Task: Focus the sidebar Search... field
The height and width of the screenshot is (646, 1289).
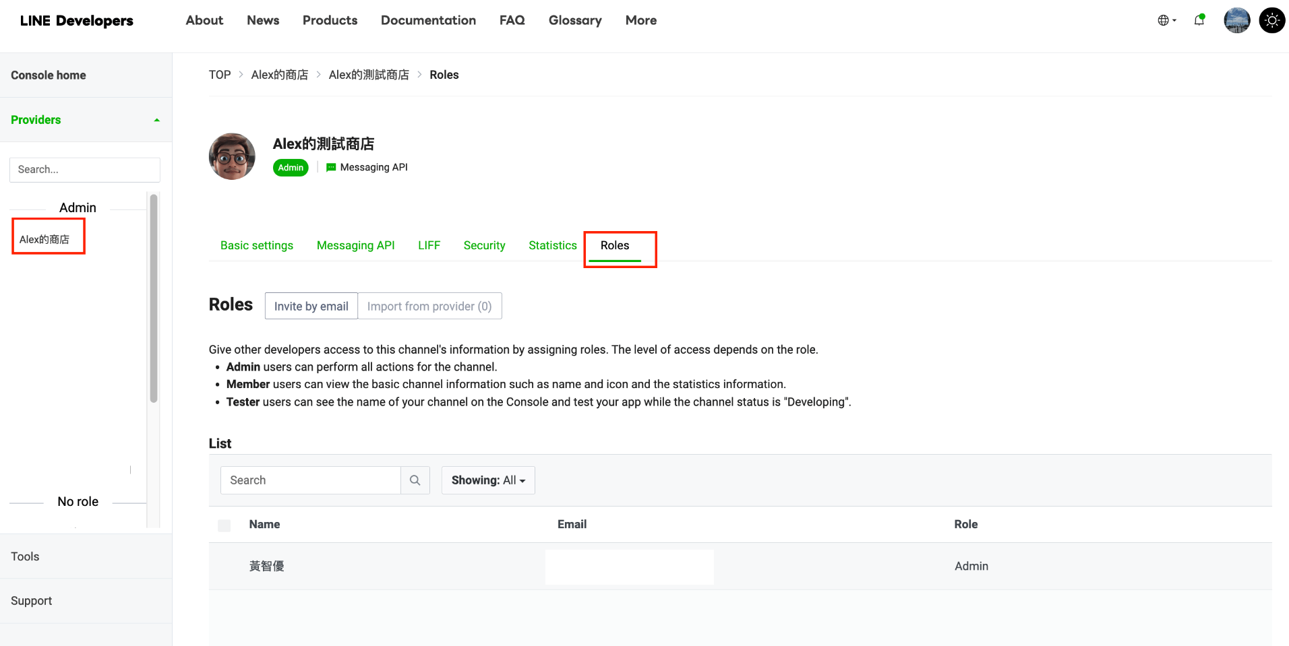Action: pyautogui.click(x=85, y=170)
